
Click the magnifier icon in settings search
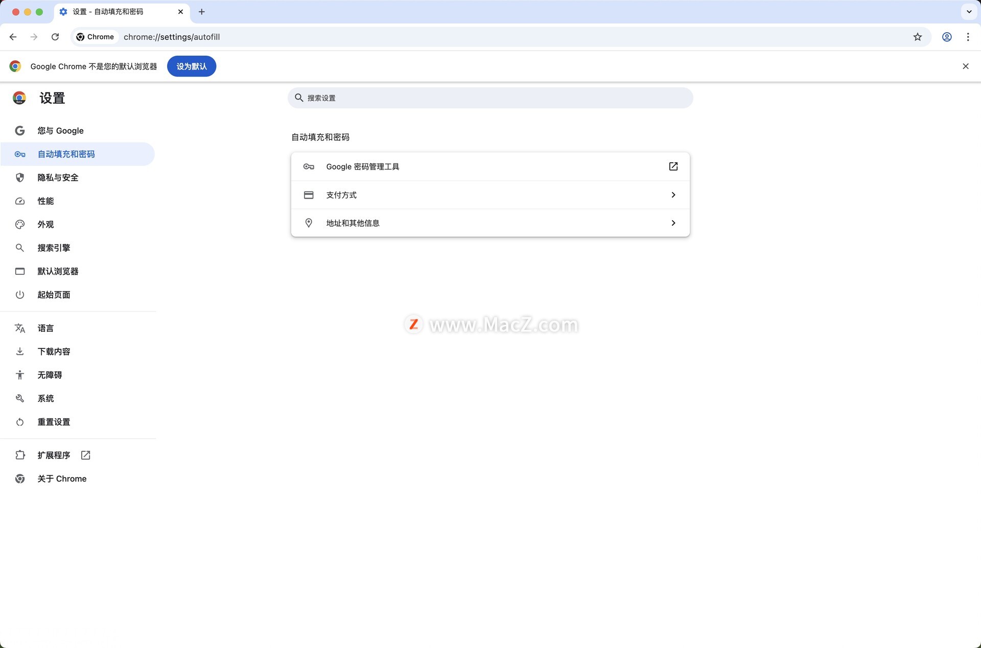[299, 98]
